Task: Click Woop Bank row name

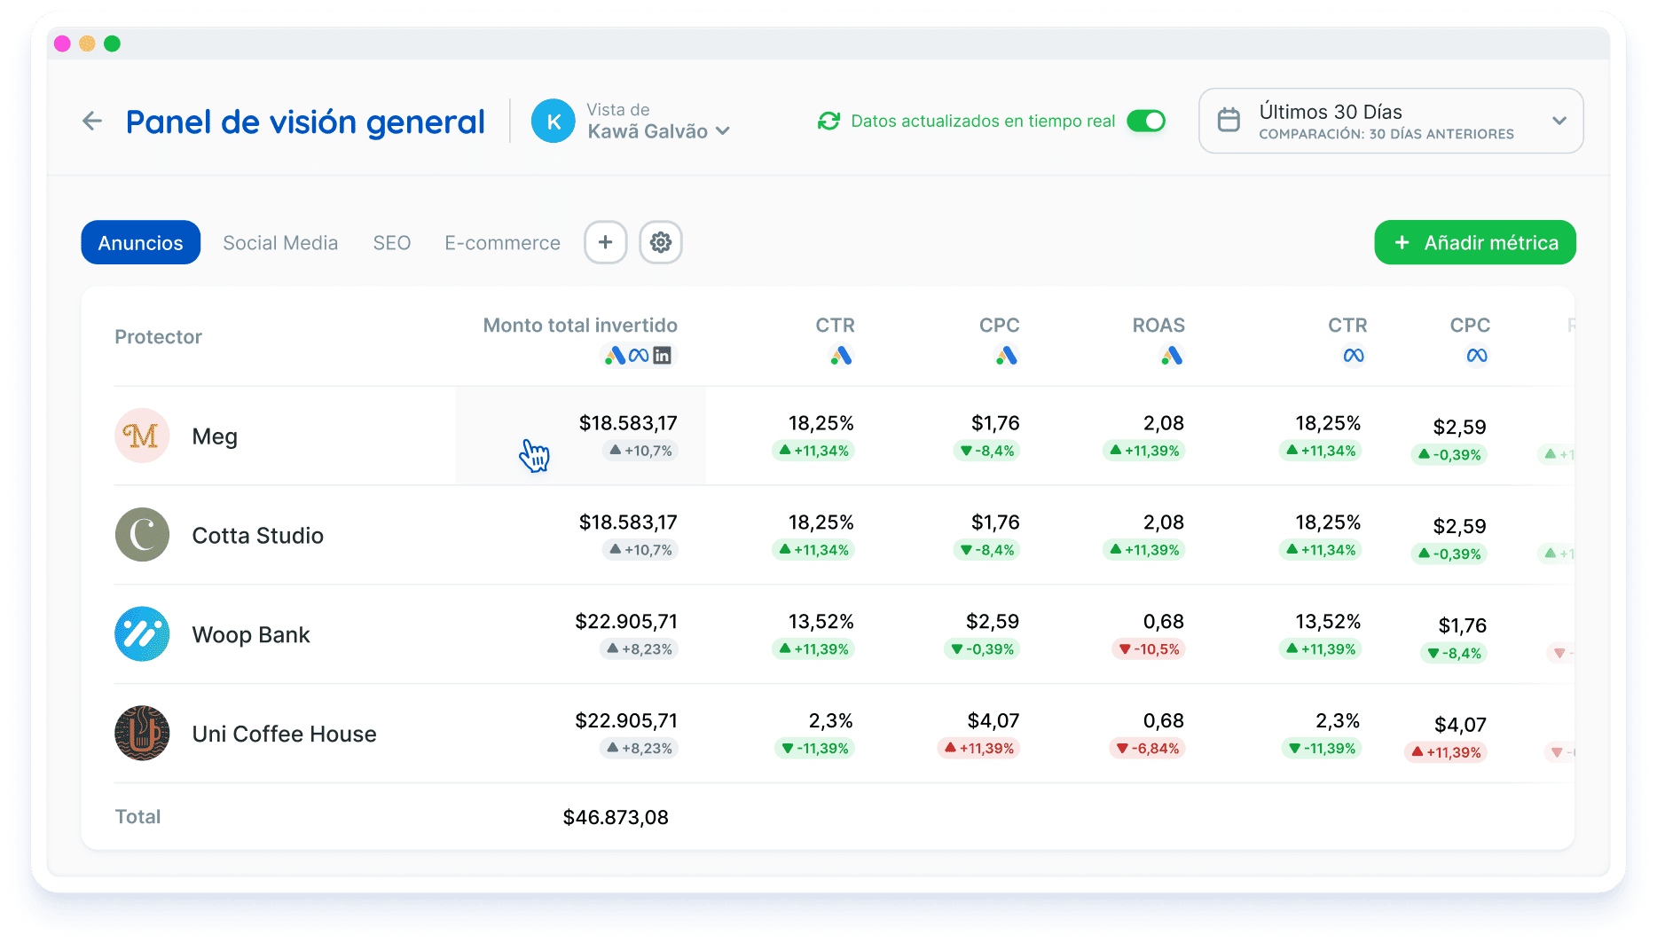Action: (251, 635)
